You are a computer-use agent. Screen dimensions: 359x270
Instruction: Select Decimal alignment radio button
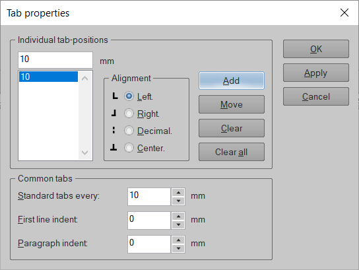[x=129, y=131]
